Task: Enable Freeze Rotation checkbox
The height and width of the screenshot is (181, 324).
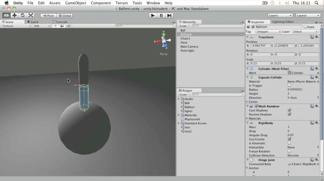Action: (289, 151)
